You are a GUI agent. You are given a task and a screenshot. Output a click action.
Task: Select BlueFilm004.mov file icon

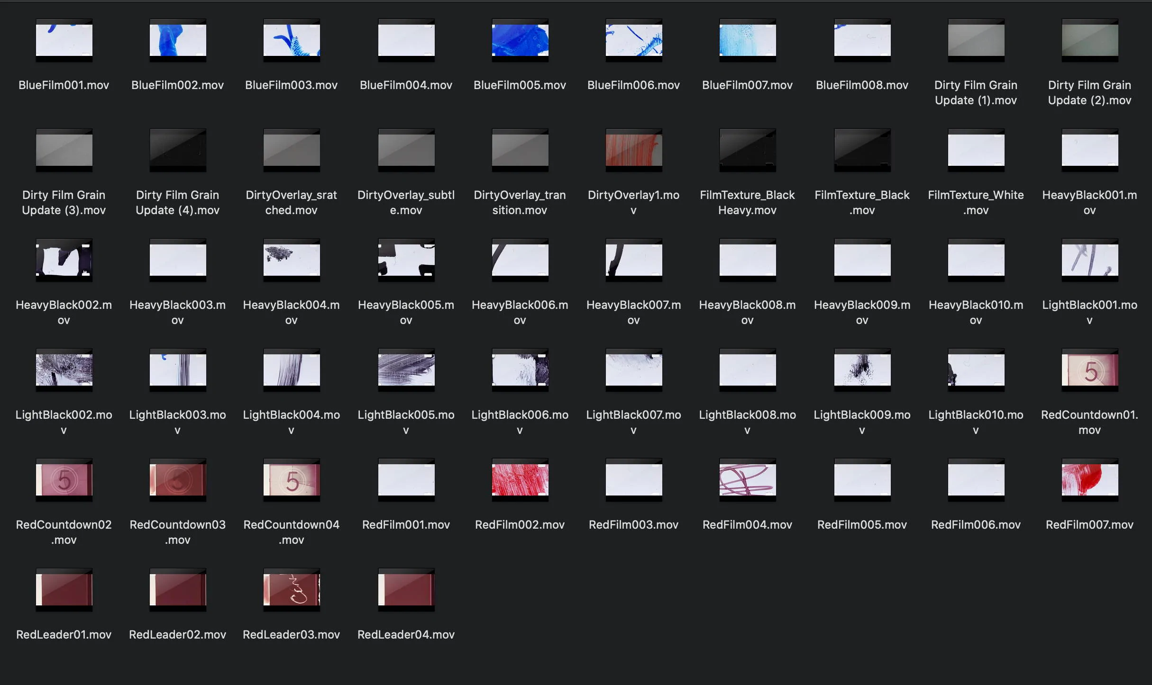(406, 40)
